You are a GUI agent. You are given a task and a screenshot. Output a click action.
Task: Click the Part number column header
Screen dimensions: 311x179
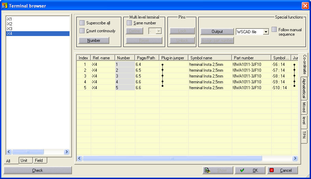[x=251, y=58]
